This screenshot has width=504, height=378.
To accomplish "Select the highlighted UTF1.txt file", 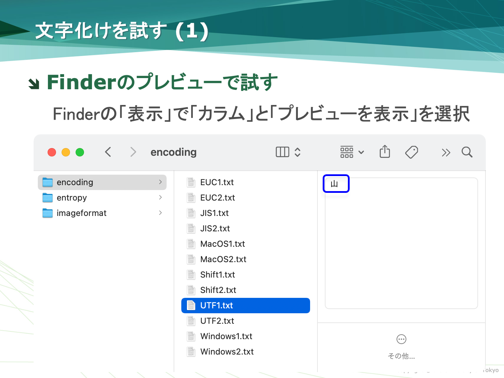I will click(246, 306).
